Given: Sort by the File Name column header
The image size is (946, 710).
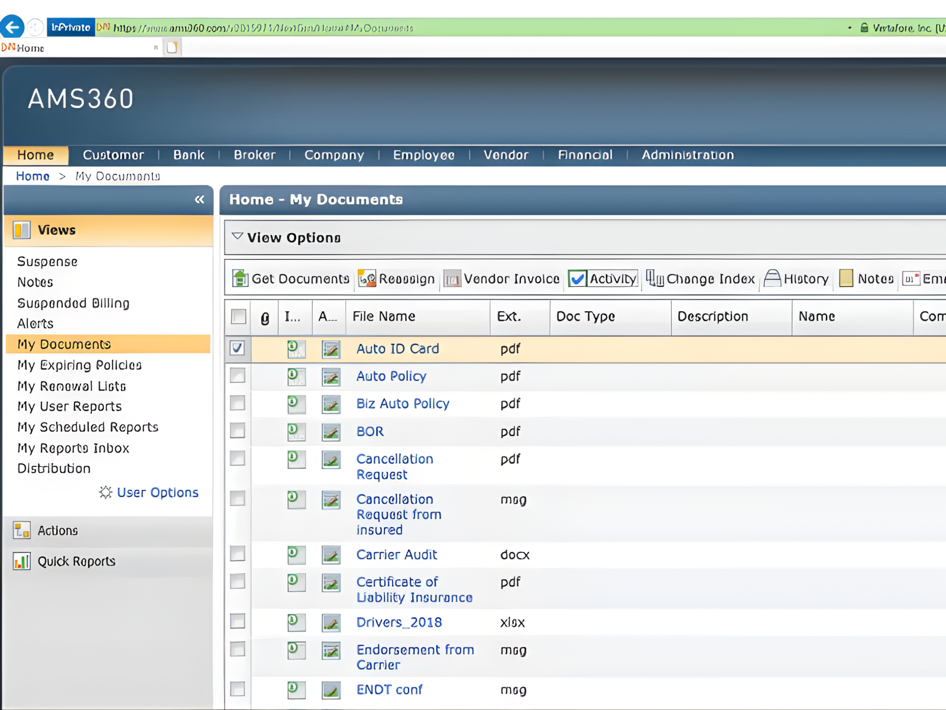Looking at the screenshot, I should [x=384, y=317].
